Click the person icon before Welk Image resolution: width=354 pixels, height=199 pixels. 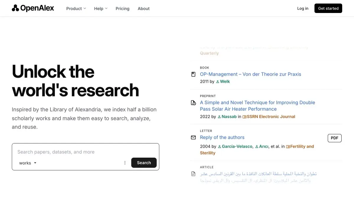point(218,82)
